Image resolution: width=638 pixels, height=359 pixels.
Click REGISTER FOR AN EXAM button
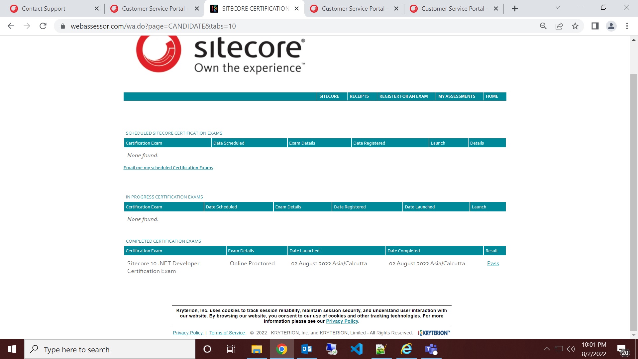tap(403, 96)
